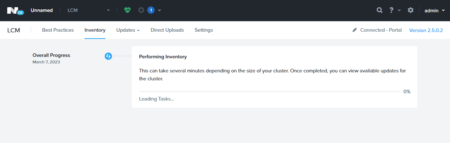450x143 pixels.
Task: Open the blue tasks badge showing 1
Action: 151,10
